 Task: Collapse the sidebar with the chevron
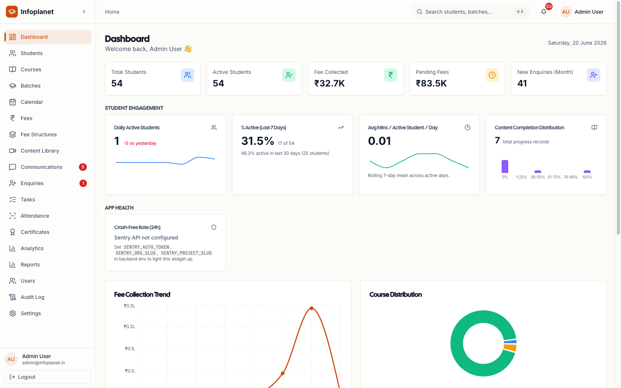click(x=84, y=12)
